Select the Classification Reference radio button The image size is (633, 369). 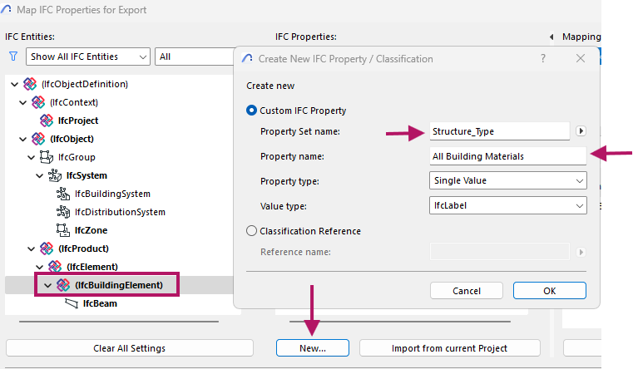pos(252,231)
